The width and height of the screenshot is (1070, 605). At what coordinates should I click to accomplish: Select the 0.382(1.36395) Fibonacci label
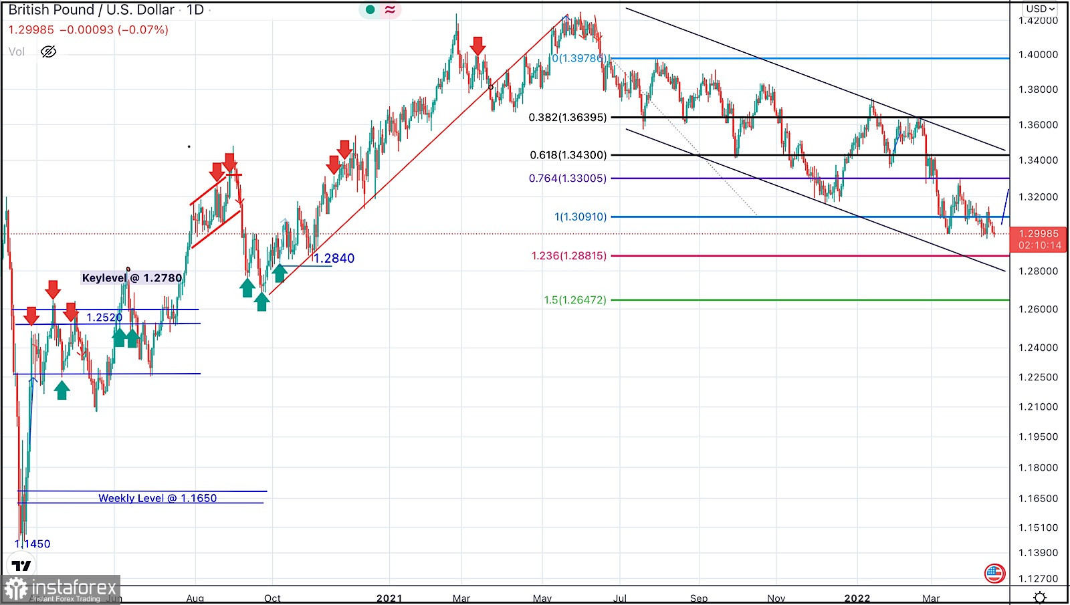[x=568, y=117]
